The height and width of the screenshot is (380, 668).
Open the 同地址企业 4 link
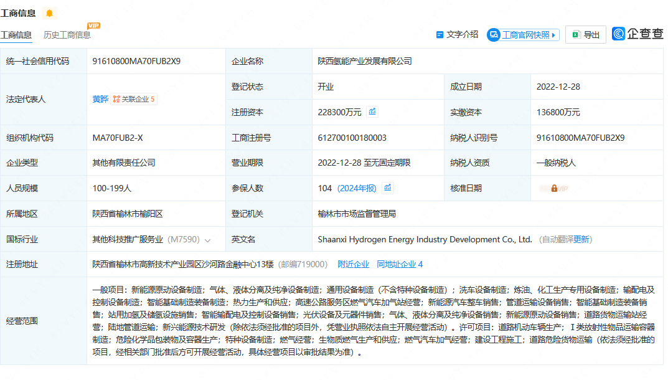pos(400,264)
